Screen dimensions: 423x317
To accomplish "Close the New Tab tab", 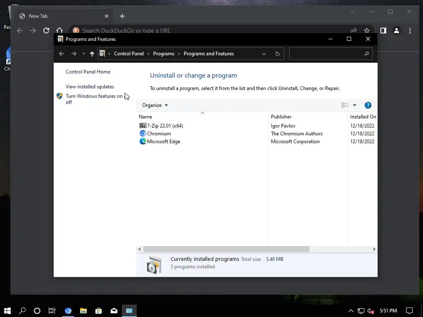I will coord(107,16).
